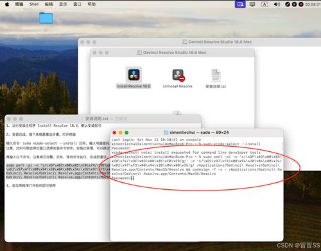Viewport: 321px width, 251px height.
Task: Open the 编辑 menu in menu bar
Action: [49, 4]
